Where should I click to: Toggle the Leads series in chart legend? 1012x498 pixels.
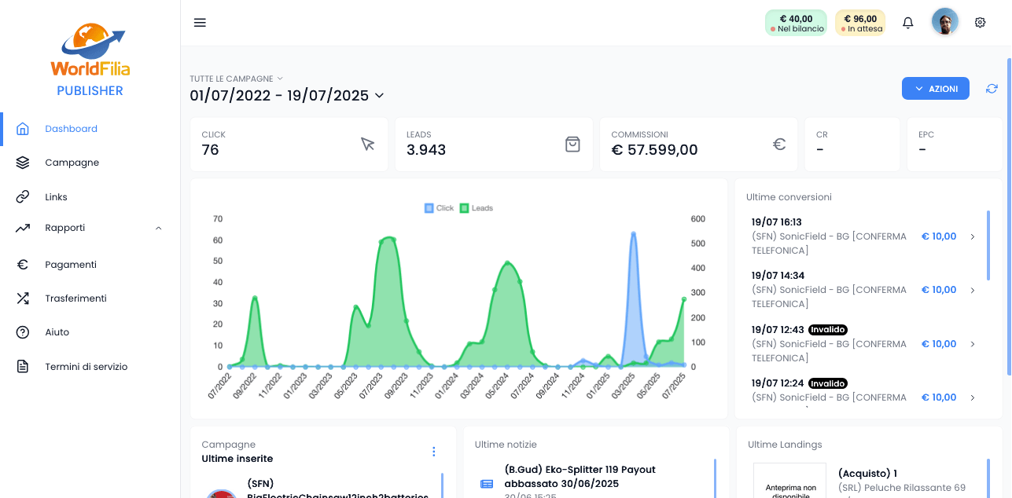point(476,208)
